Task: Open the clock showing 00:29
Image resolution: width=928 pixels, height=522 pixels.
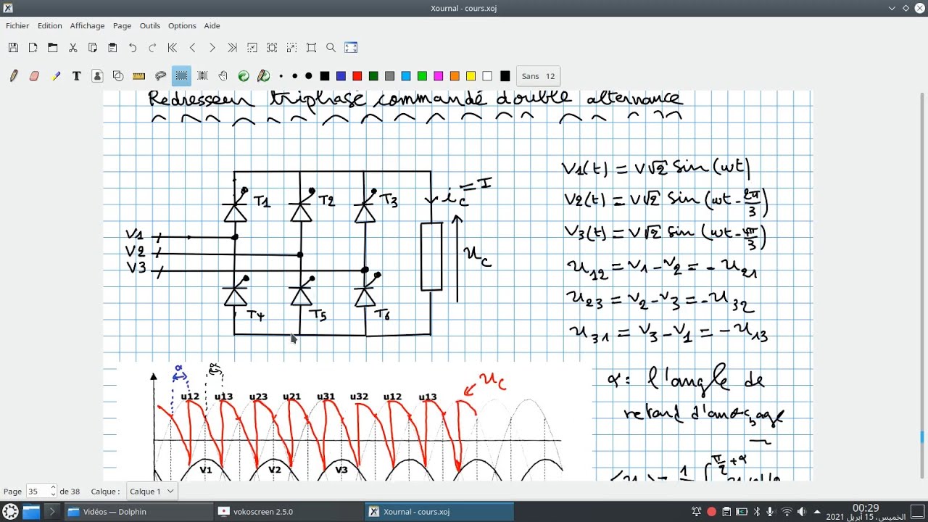Action: pyautogui.click(x=866, y=512)
